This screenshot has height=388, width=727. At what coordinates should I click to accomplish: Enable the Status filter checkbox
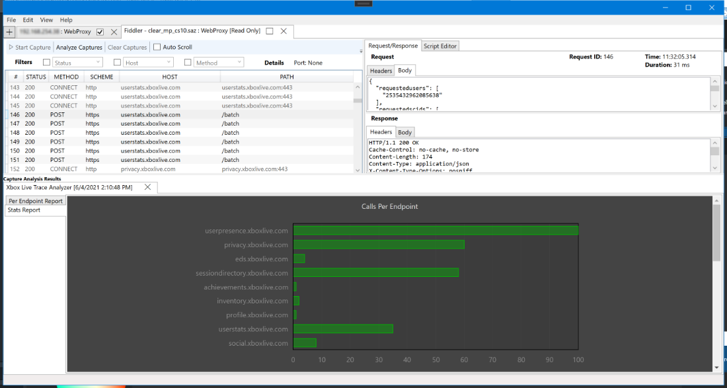(46, 62)
